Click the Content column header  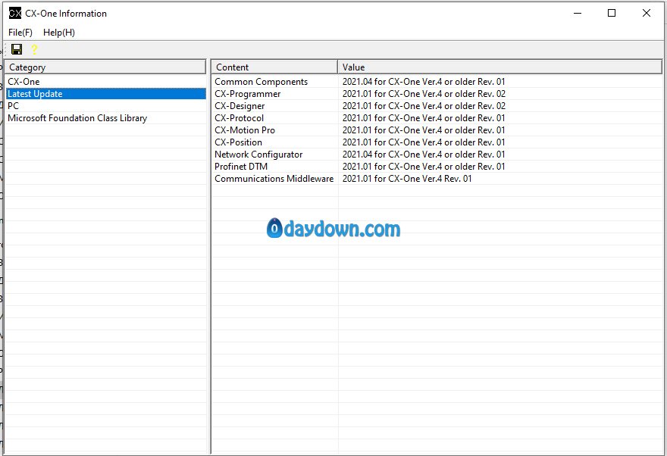(274, 67)
